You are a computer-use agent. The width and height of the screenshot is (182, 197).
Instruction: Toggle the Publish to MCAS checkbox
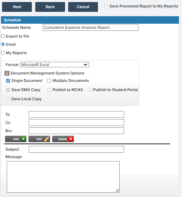pyautogui.click(x=49, y=90)
